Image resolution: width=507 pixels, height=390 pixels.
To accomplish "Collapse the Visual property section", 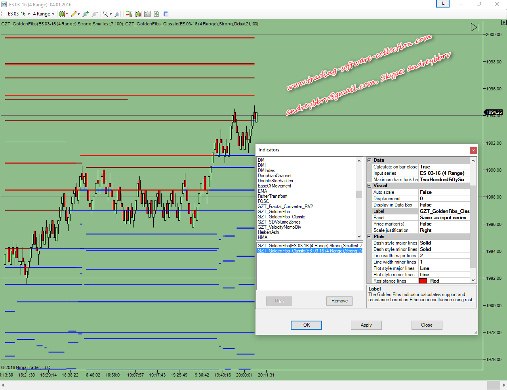I will (x=370, y=185).
